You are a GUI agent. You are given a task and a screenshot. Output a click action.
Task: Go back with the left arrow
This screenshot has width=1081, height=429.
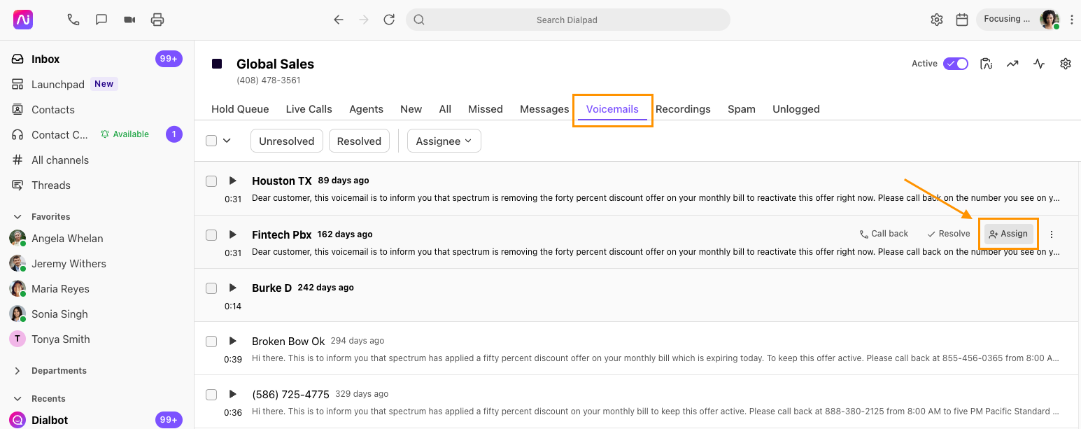pyautogui.click(x=339, y=20)
